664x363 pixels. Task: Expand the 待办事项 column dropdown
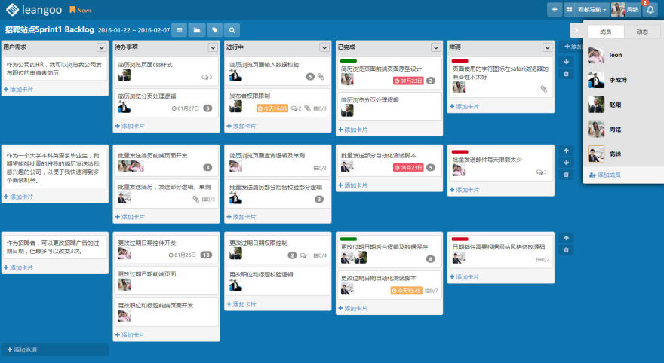point(214,47)
